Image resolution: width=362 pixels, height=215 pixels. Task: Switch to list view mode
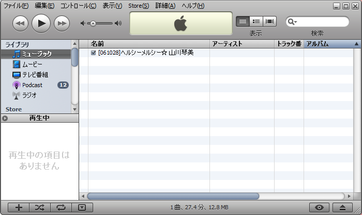click(243, 22)
